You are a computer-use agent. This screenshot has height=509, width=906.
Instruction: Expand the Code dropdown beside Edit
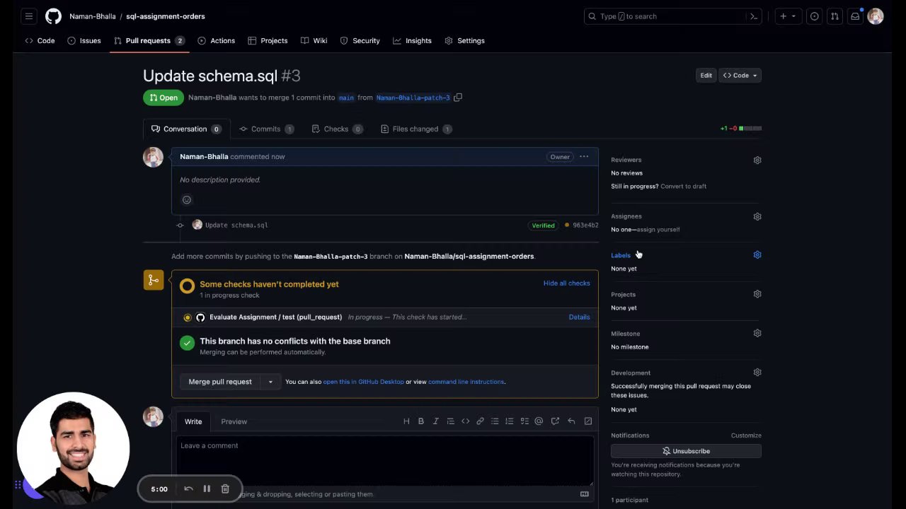[740, 76]
